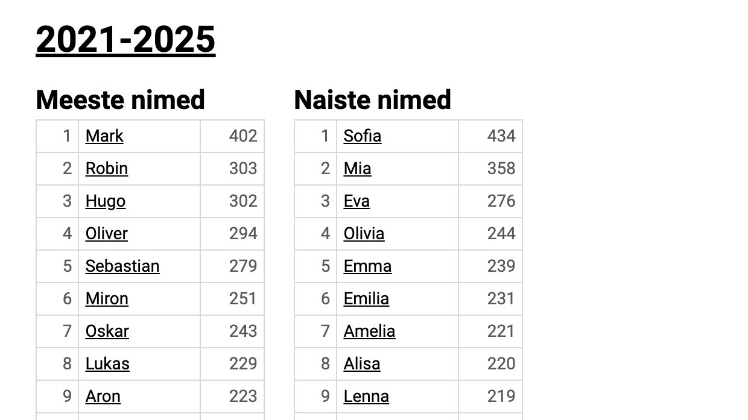The image size is (748, 420).
Task: Select Amelia in the women's list
Action: [x=369, y=331]
